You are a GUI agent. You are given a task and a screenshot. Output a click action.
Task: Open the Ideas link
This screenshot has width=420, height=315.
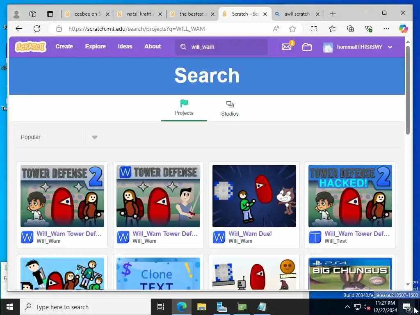click(125, 46)
